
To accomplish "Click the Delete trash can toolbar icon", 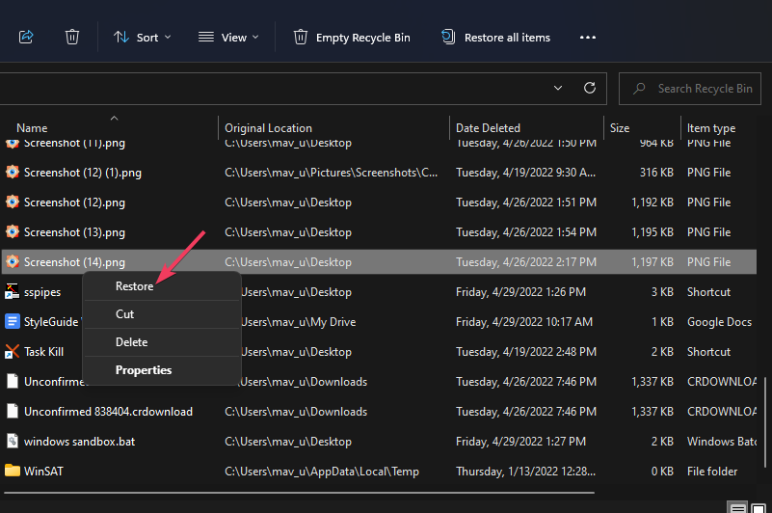I will pyautogui.click(x=72, y=37).
